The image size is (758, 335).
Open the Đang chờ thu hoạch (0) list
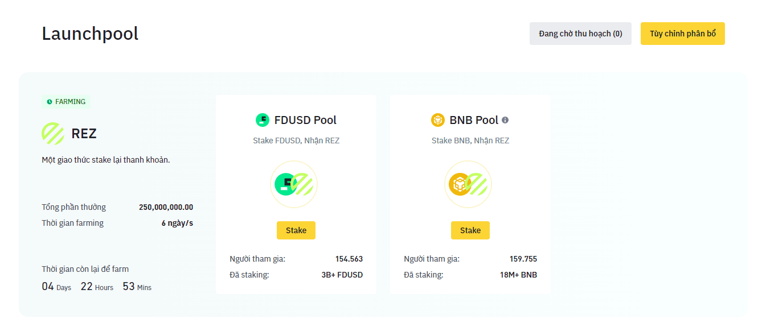click(580, 34)
